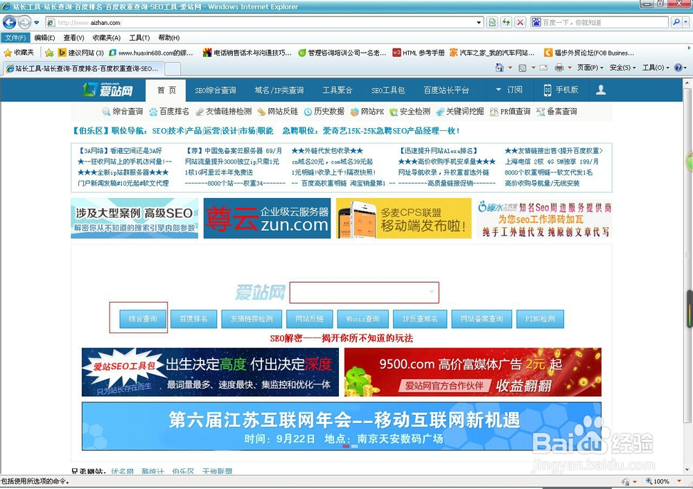Expand the domain input dropdown arrow
The image size is (693, 489).
tap(431, 292)
